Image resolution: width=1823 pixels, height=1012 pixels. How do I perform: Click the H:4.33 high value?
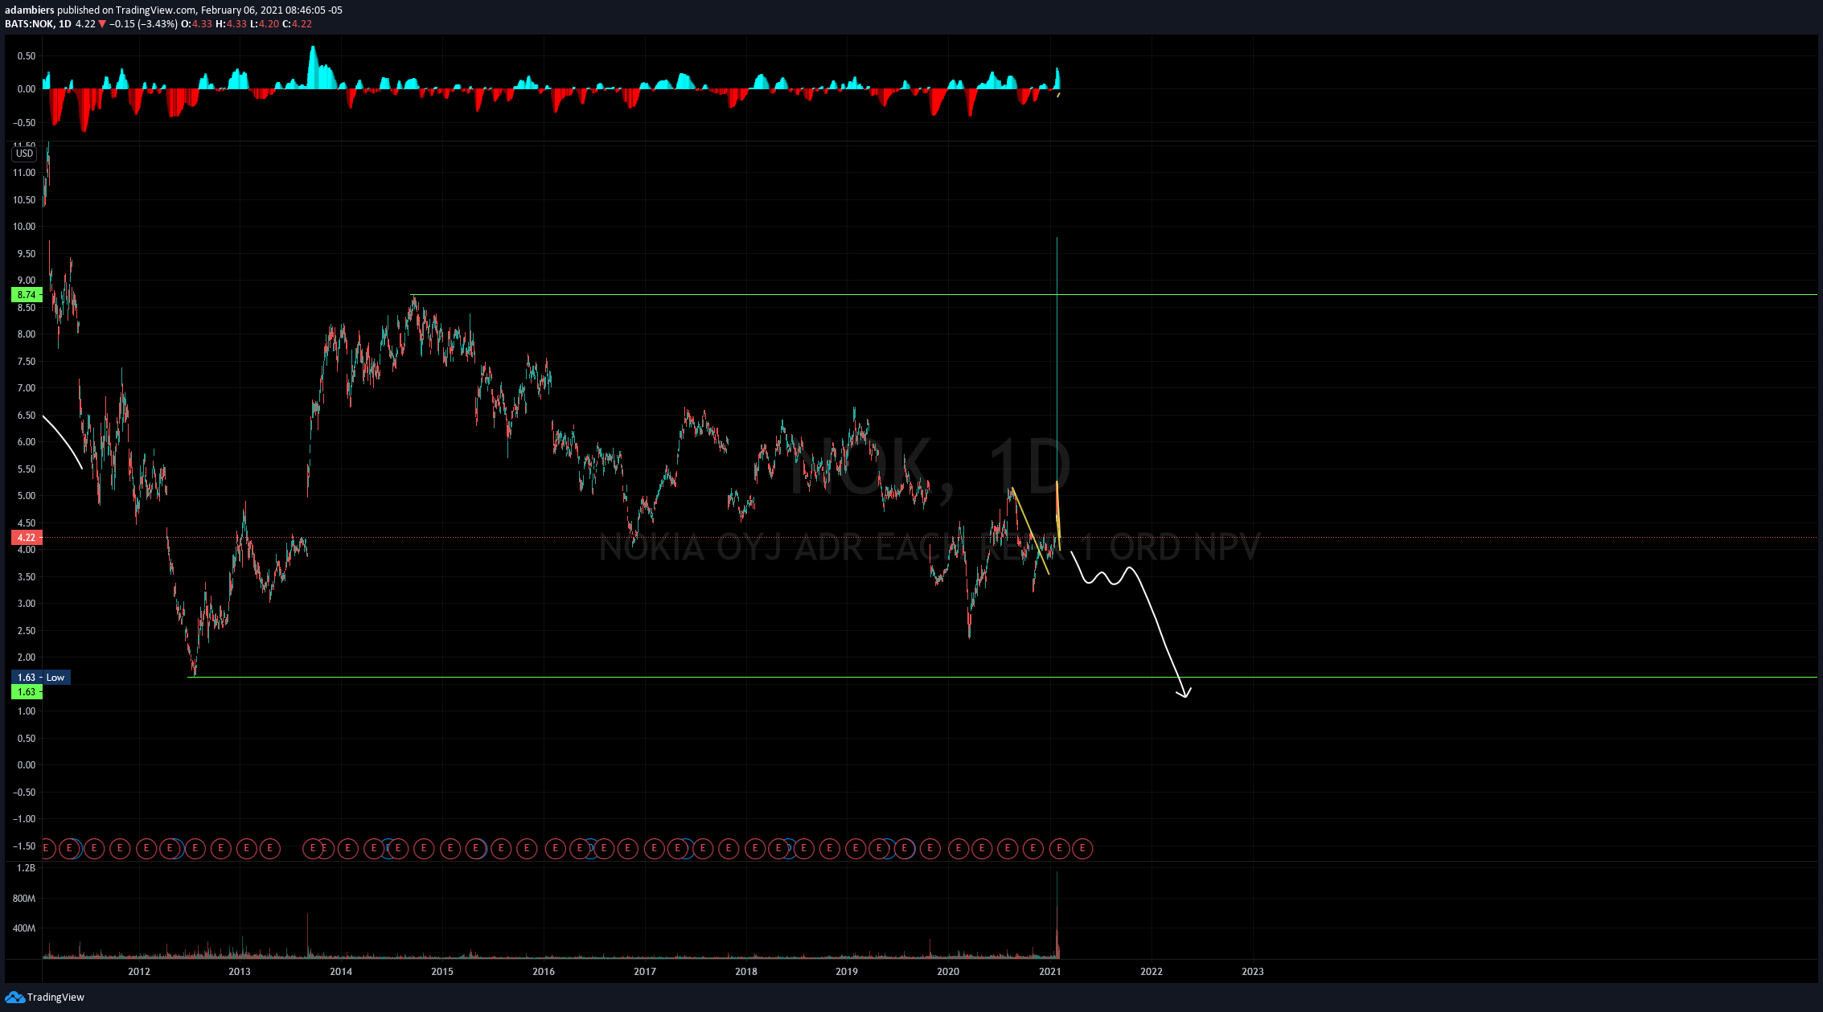231,24
